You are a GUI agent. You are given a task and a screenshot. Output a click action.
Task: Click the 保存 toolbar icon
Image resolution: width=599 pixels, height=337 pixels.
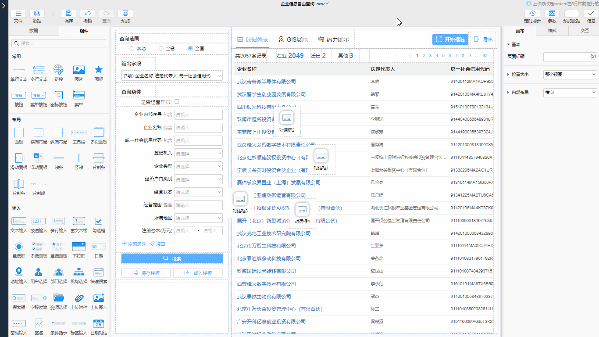click(x=68, y=13)
